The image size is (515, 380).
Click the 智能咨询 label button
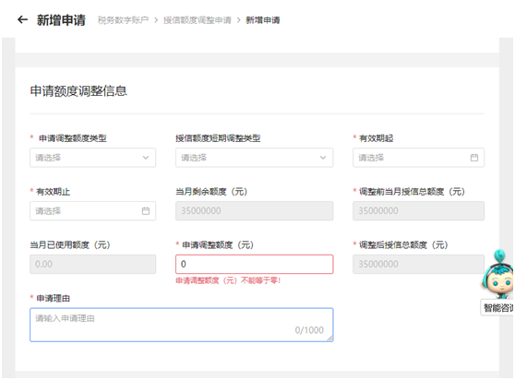point(497,307)
